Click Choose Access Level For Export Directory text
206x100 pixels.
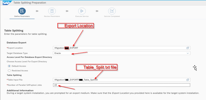(x=27, y=62)
